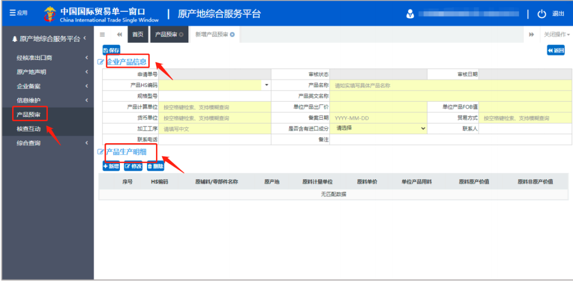This screenshot has height=281, width=573.
Task: Click into 单位产品出厂价 field
Action: coord(379,107)
